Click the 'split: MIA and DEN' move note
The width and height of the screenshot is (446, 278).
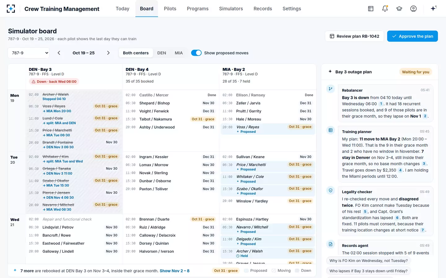click(x=59, y=123)
